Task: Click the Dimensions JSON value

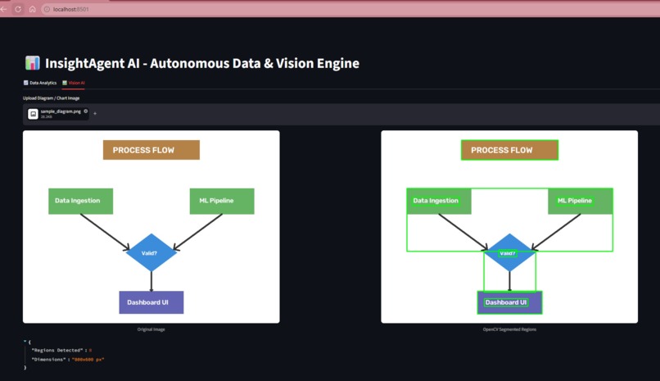Action: coord(88,360)
